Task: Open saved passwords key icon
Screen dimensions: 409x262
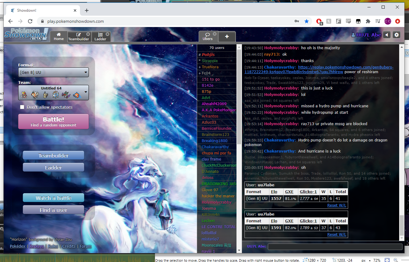Action: [297, 21]
